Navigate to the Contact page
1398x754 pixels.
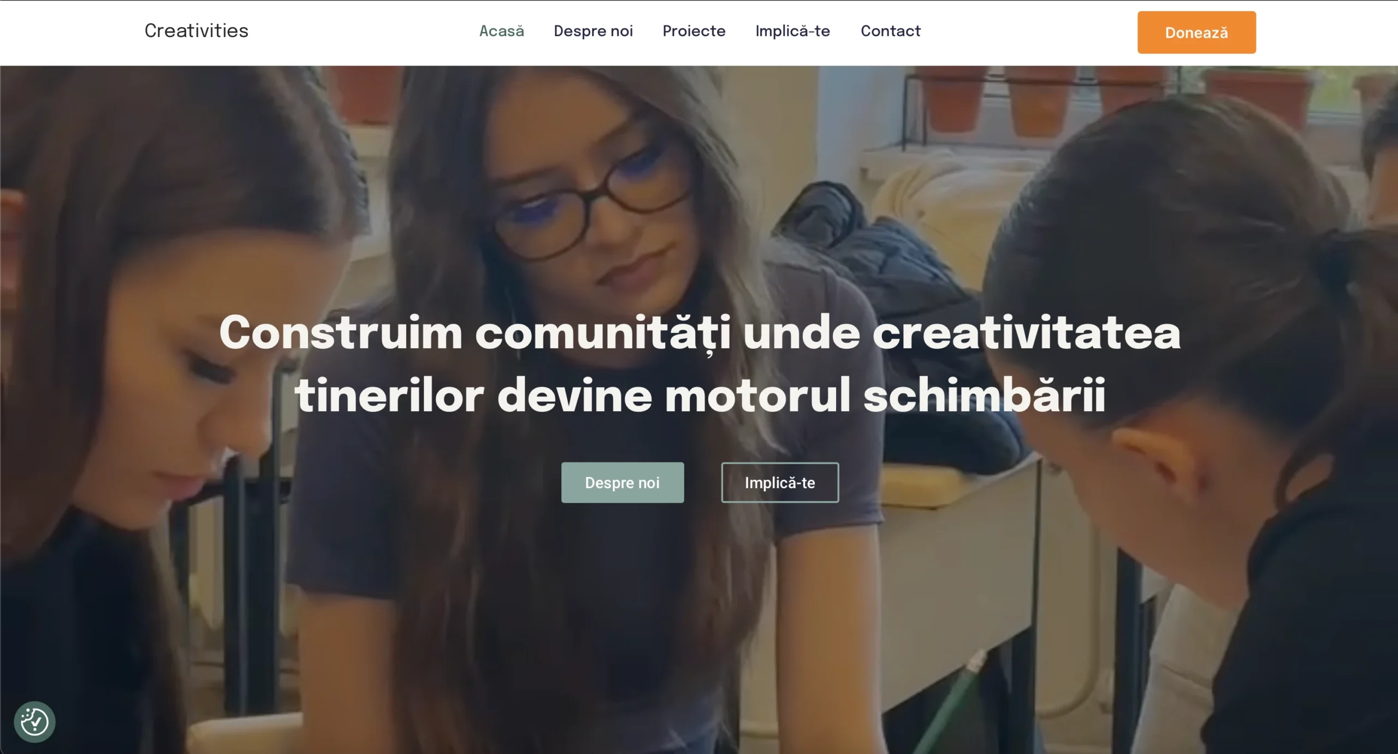(x=891, y=31)
